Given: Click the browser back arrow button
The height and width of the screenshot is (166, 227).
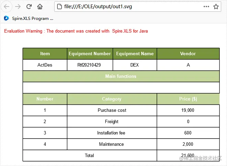Looking at the screenshot, I should point(7,7).
